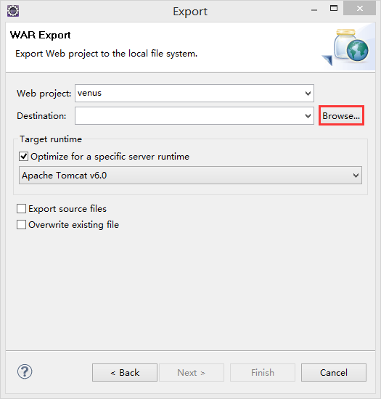
Task: Open the help question mark icon
Action: click(25, 371)
